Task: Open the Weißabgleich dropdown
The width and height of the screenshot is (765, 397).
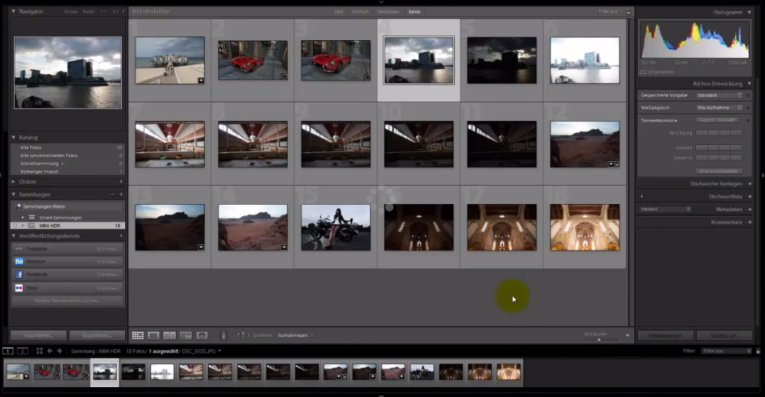Action: 719,108
